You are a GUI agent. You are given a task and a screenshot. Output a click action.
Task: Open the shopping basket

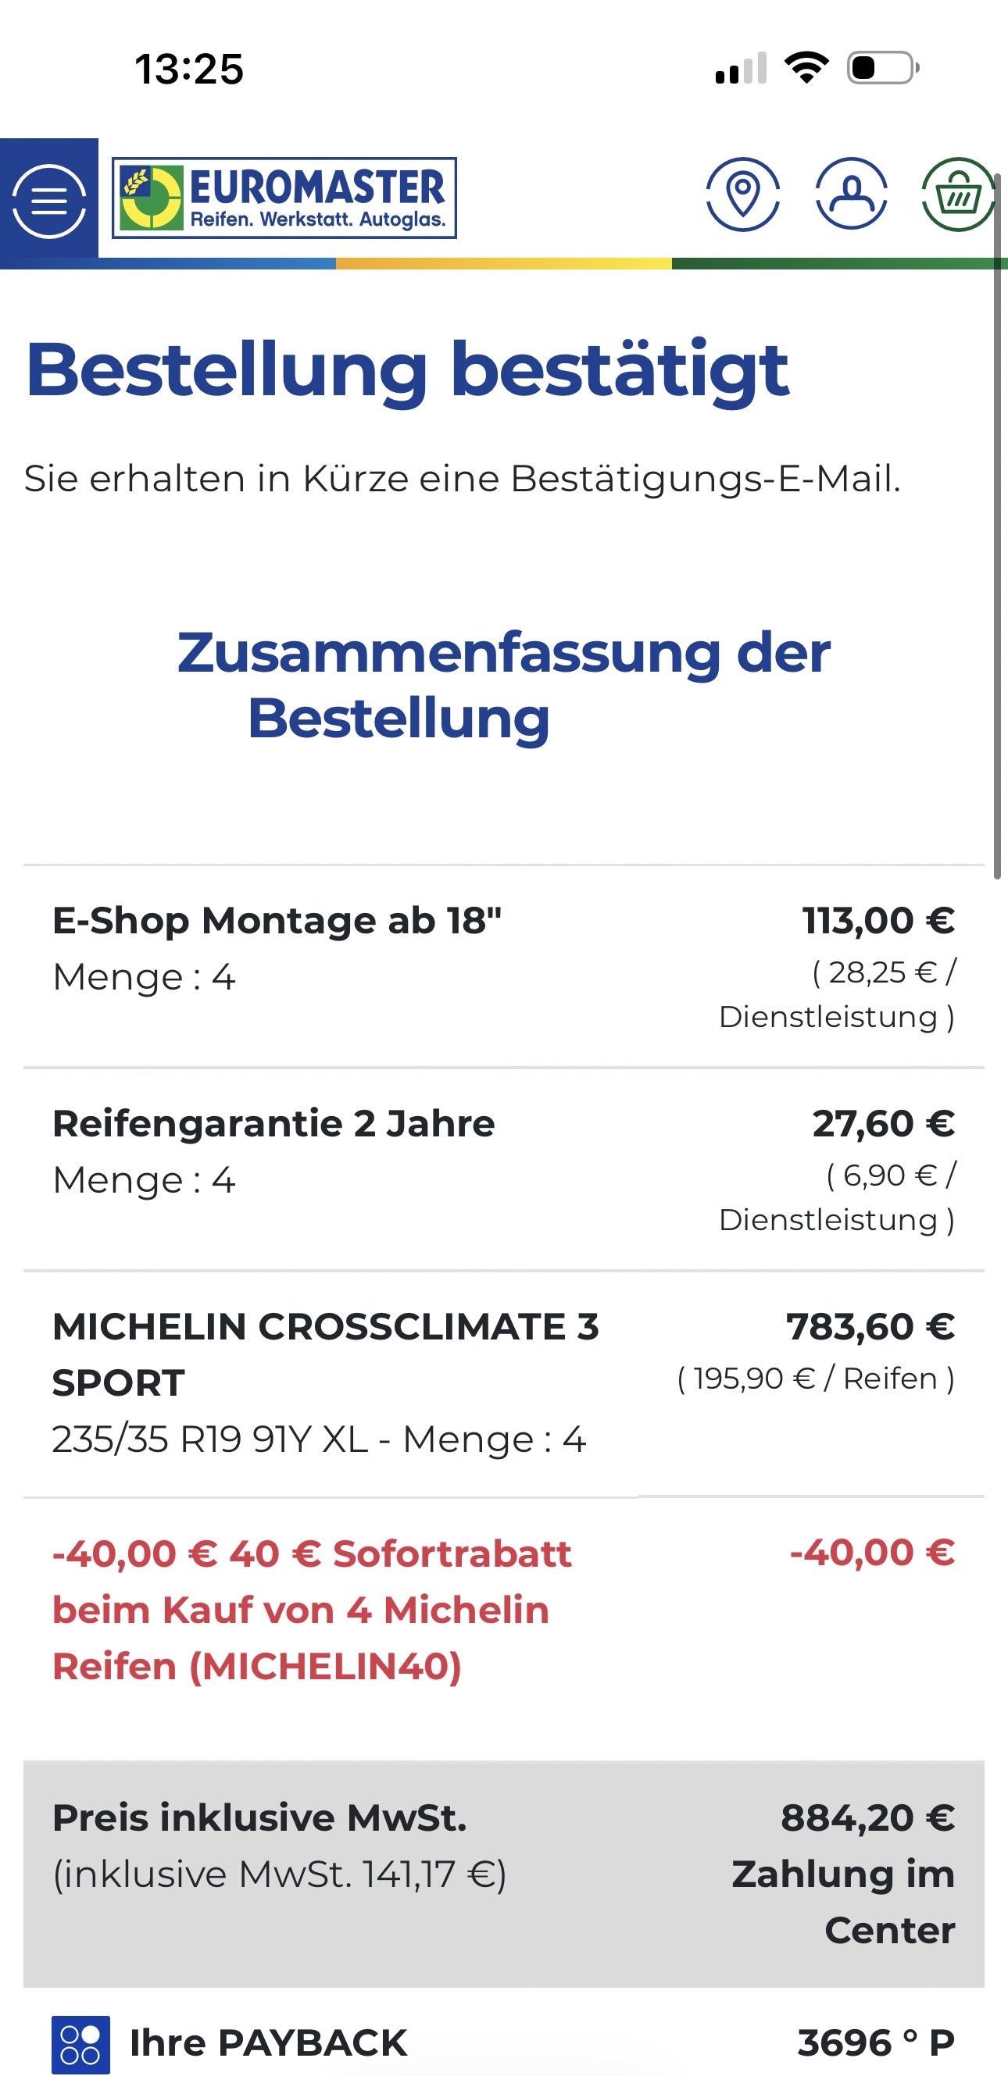(x=957, y=194)
